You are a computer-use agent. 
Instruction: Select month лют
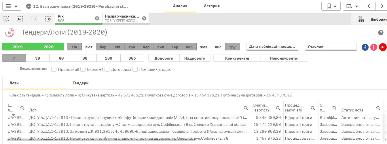tap(89, 47)
